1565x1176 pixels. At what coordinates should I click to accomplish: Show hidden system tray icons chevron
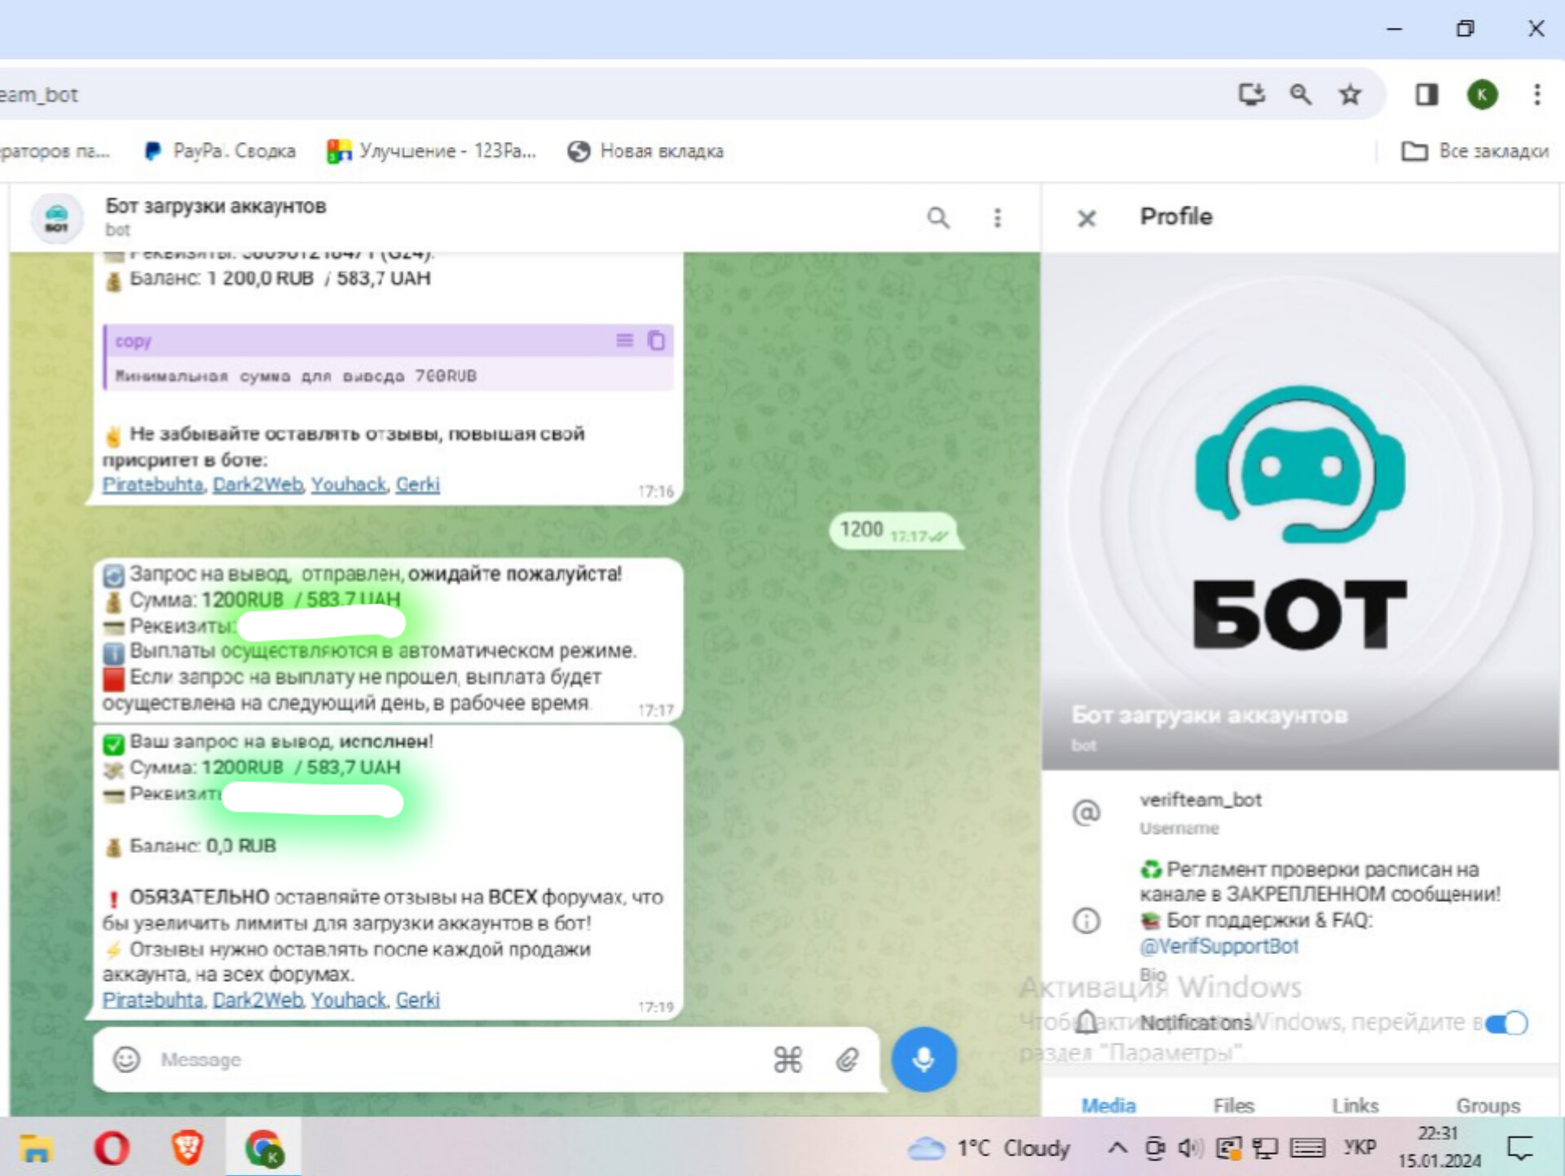click(x=1118, y=1148)
